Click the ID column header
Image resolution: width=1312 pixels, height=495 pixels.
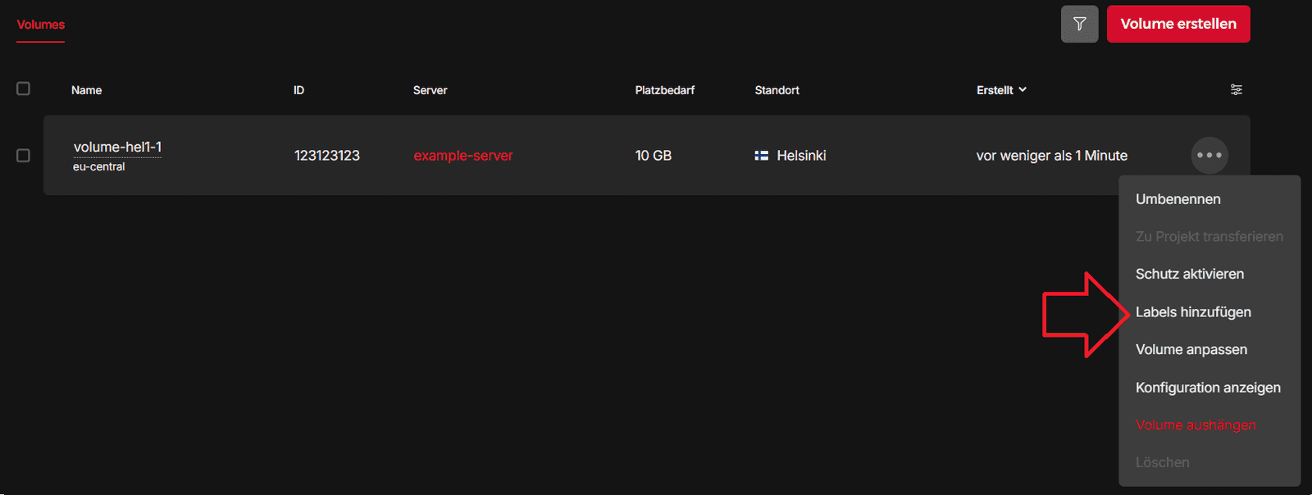coord(299,90)
